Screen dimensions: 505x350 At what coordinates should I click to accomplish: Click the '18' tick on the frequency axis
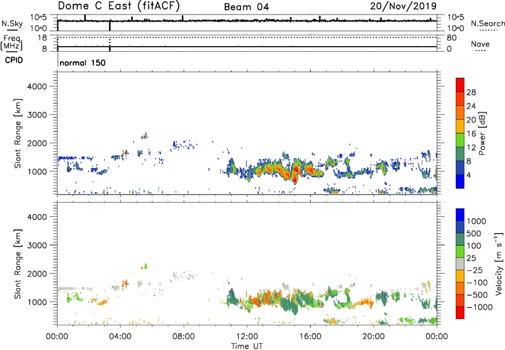(42, 38)
